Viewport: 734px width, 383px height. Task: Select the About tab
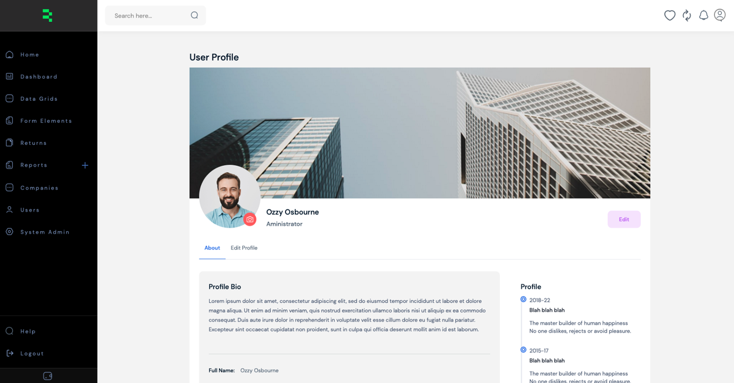coord(212,248)
